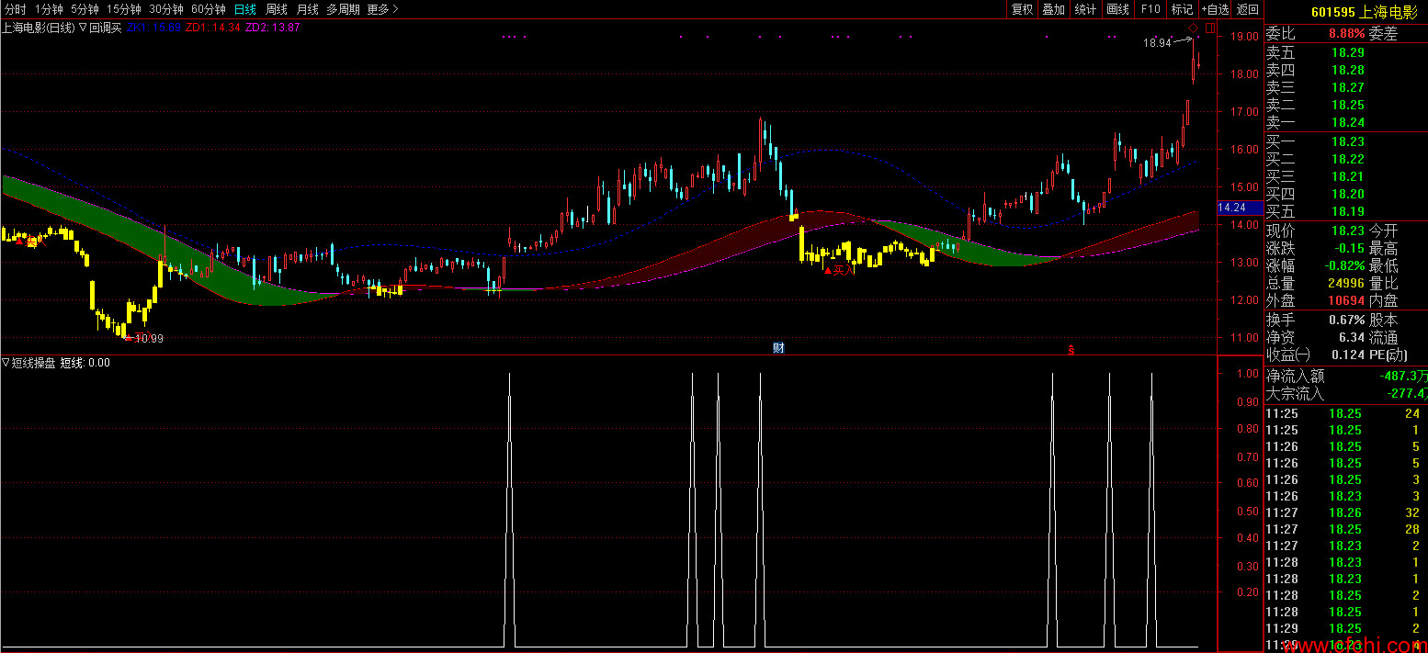Switch to the 分时 intraday view
Screen dimensions: 1428x653
15,9
